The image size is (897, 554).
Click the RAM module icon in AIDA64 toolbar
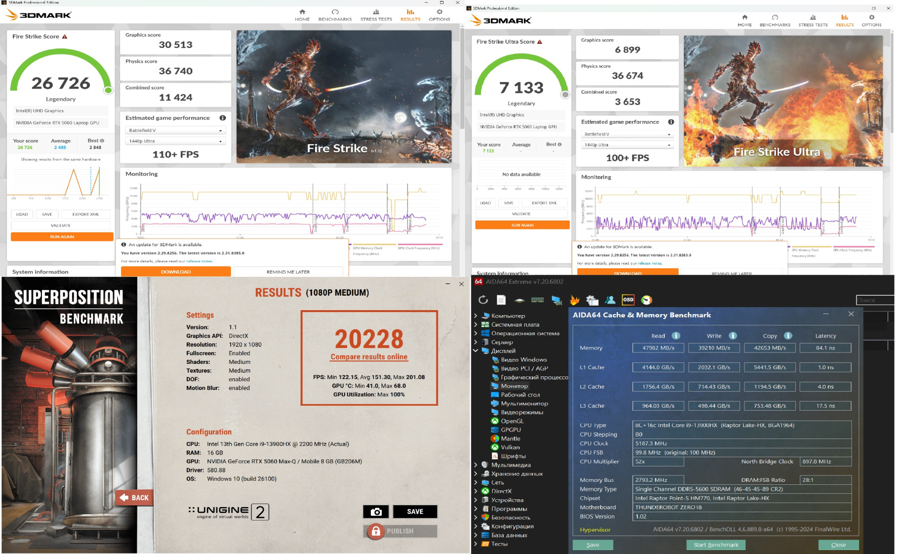tap(538, 300)
